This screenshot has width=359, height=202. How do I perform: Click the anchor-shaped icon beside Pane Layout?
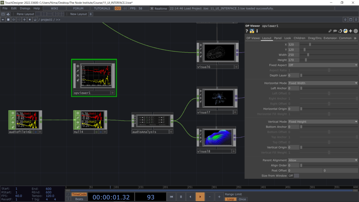[x=8, y=14]
